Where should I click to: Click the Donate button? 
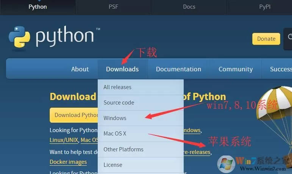point(266,39)
